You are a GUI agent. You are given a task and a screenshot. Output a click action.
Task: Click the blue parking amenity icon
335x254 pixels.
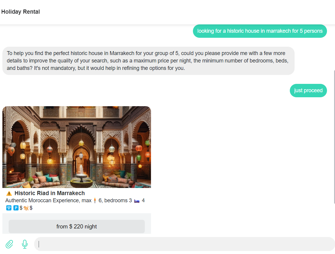point(16,208)
